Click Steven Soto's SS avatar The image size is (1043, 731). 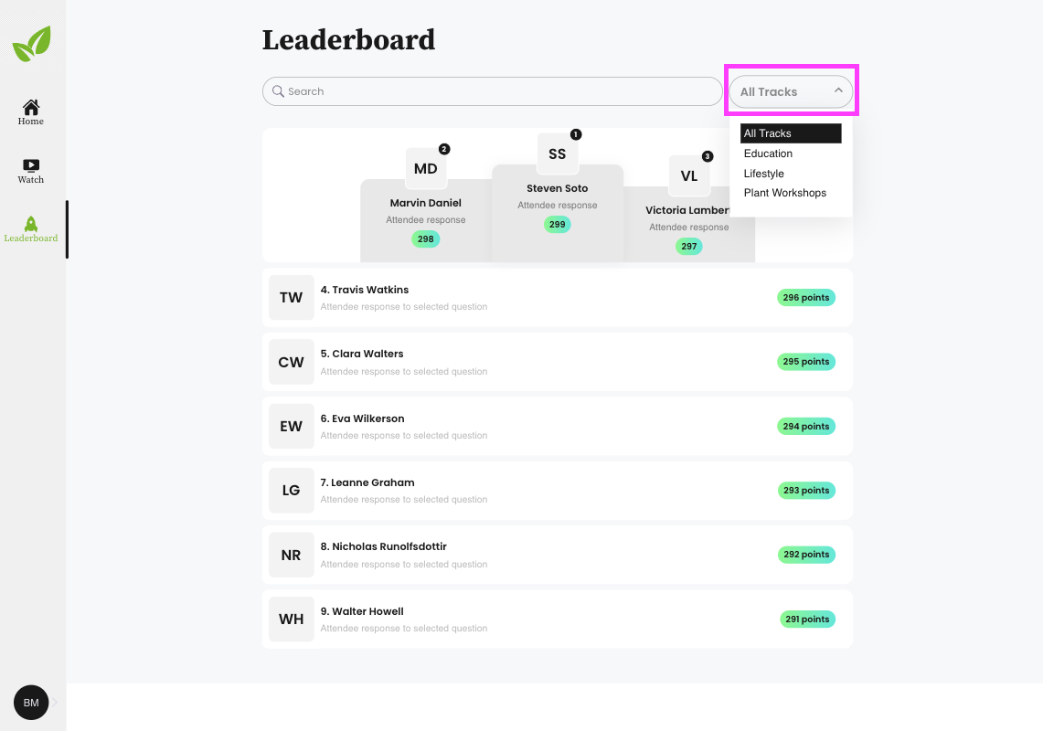coord(558,154)
